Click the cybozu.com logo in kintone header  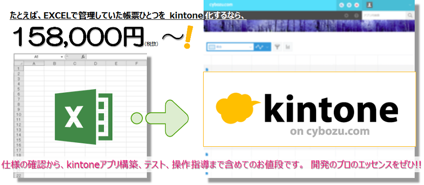(x=221, y=4)
